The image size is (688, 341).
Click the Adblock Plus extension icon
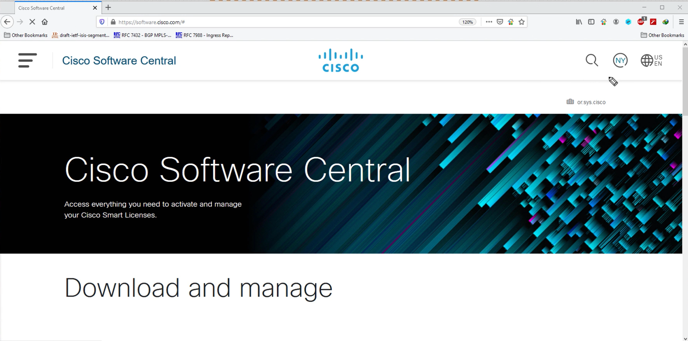(641, 22)
